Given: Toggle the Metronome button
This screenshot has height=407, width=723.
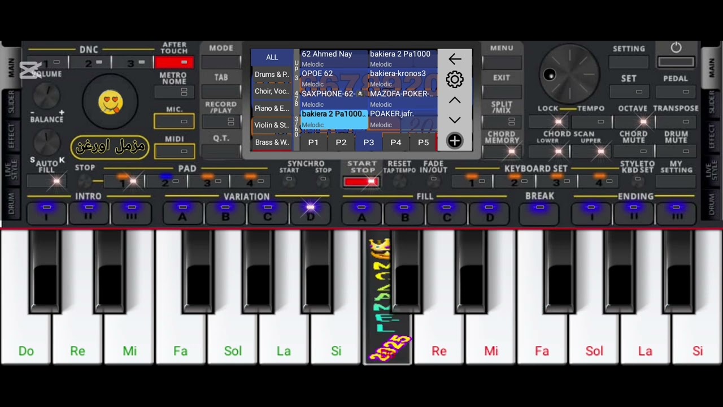Looking at the screenshot, I should pos(174,92).
